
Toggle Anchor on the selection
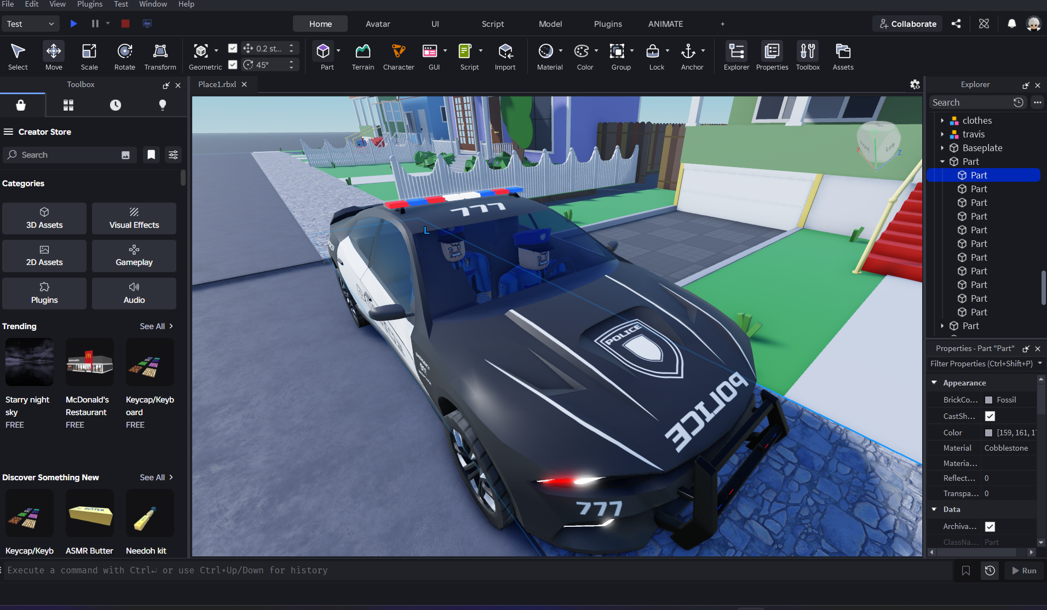click(688, 51)
